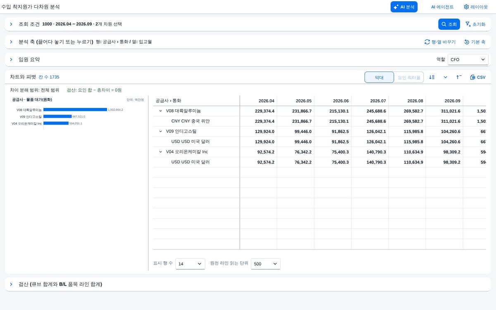Swap rows and columns via 행·열 바꾸기

pos(440,42)
